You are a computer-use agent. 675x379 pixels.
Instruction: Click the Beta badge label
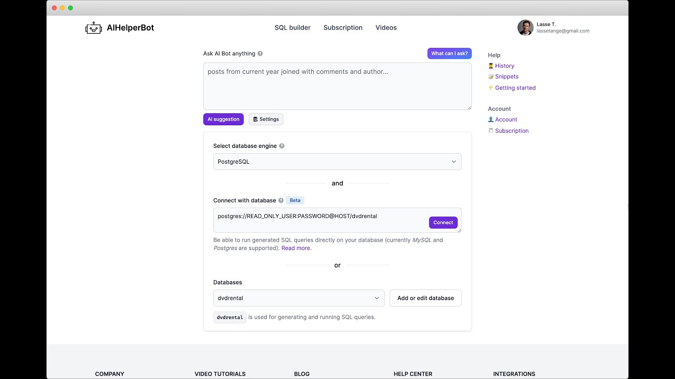pyautogui.click(x=295, y=201)
